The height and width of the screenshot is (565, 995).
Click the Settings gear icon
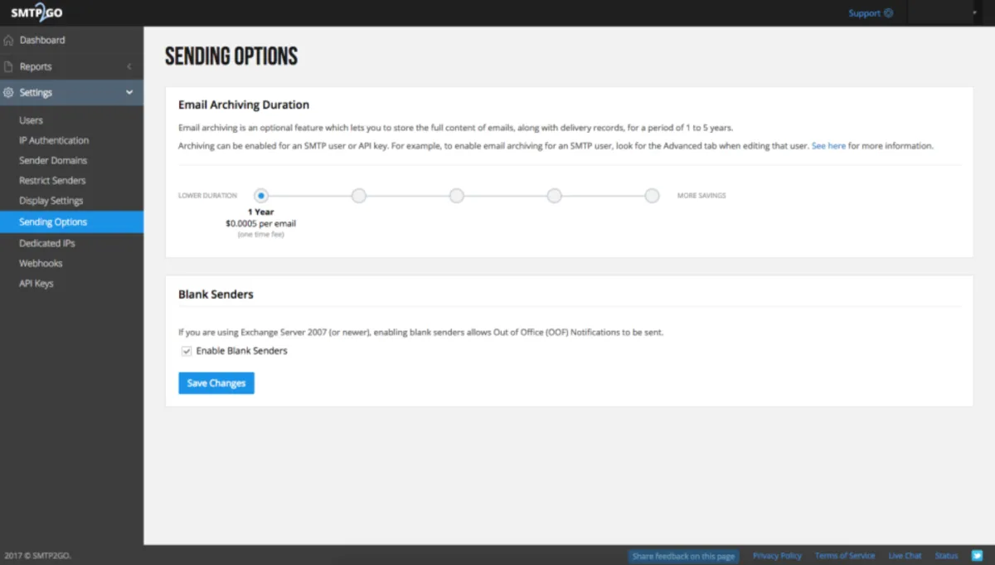pos(8,93)
